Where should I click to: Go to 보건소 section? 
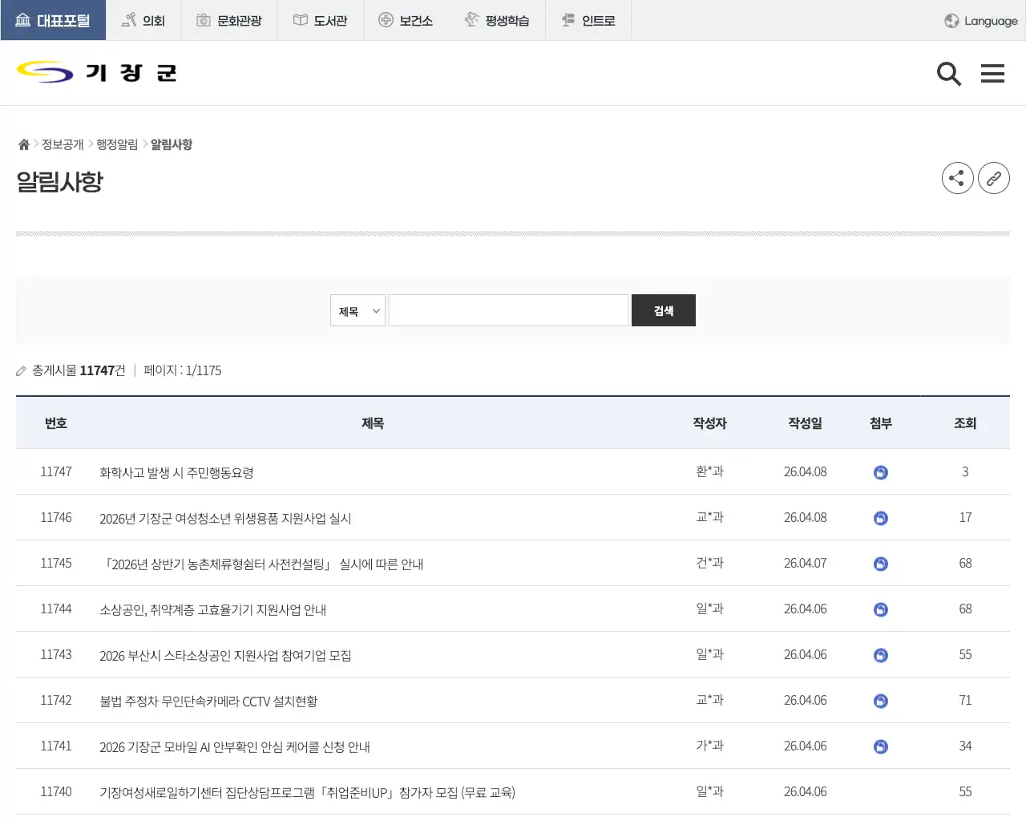coord(406,20)
